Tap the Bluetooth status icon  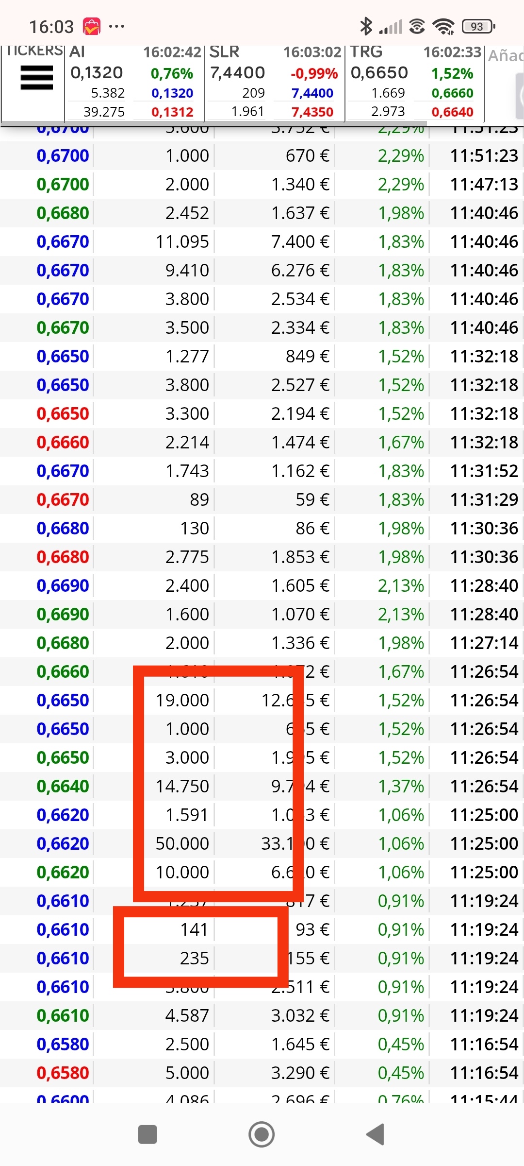tap(366, 26)
